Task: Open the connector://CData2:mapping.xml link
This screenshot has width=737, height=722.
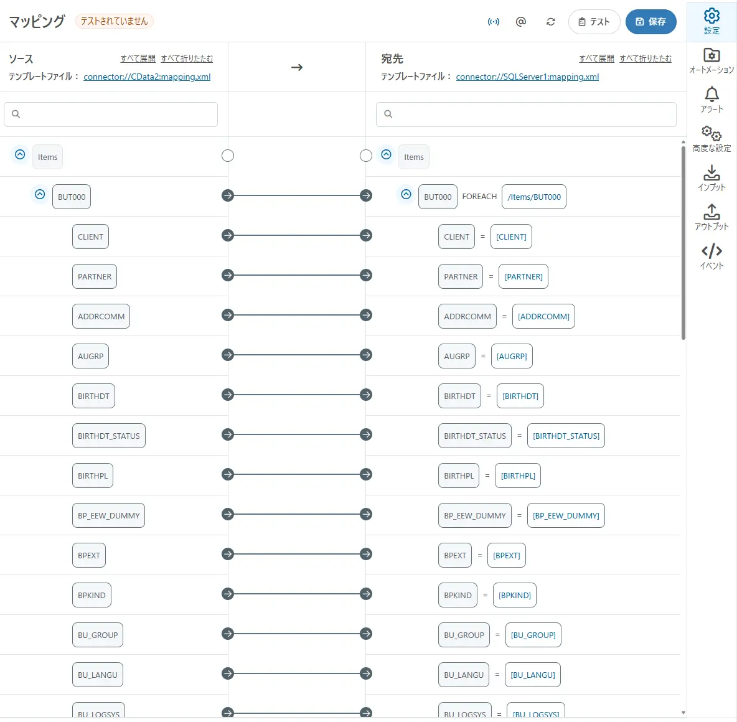Action: click(147, 77)
